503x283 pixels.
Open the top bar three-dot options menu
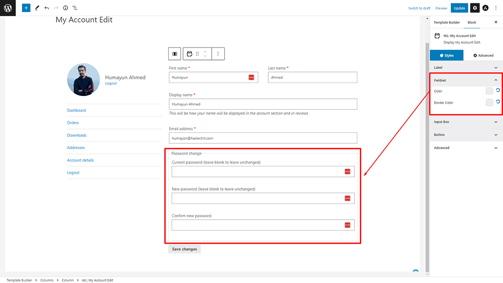[x=496, y=8]
